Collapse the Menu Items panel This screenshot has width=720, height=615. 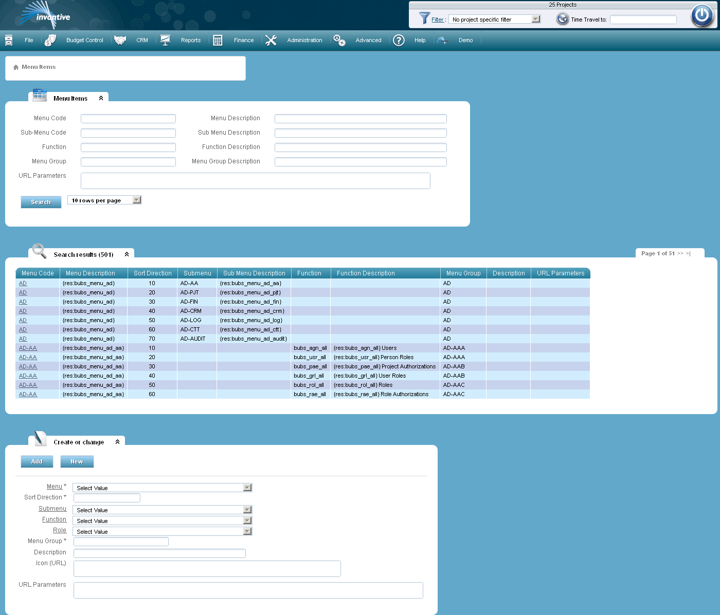point(101,98)
